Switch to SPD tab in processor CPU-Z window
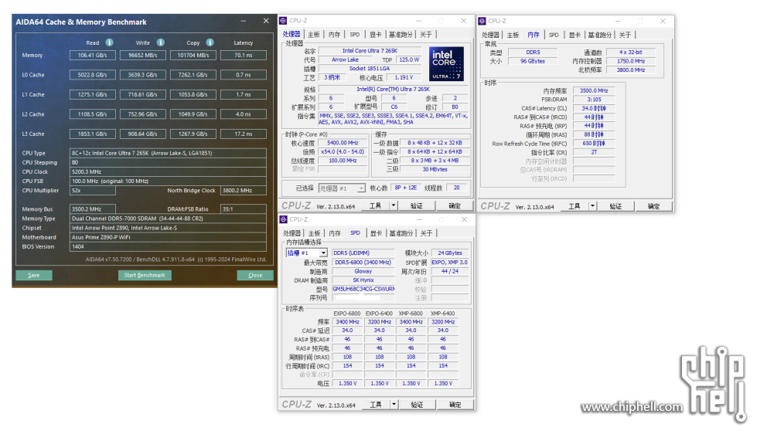757x434 pixels. coord(355,35)
